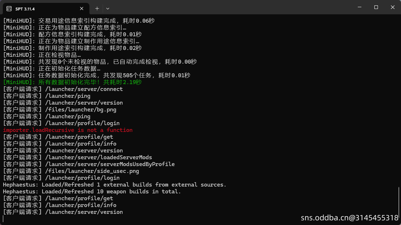Click the terminal icon in the SPT tab
The height and width of the screenshot is (225, 401).
pos(9,8)
